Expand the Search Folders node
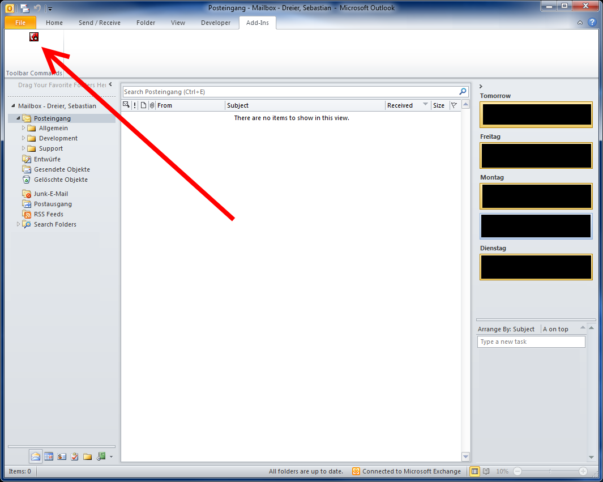The height and width of the screenshot is (482, 603). 19,224
